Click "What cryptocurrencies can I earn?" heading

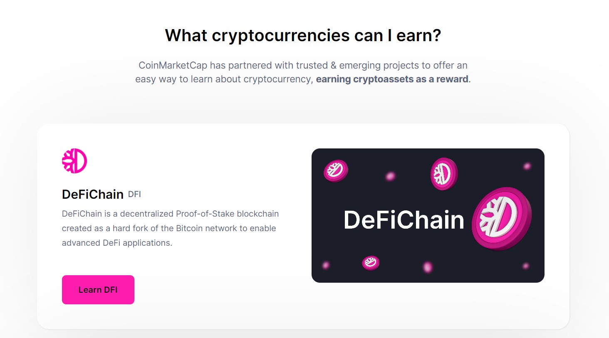[x=303, y=35]
